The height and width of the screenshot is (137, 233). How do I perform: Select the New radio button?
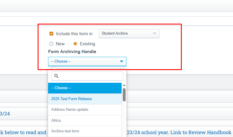pos(52,44)
